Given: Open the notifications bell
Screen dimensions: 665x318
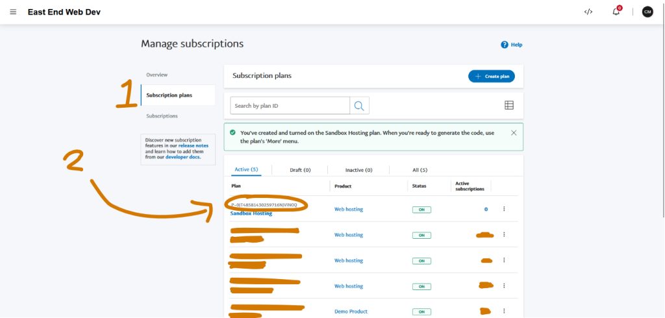Looking at the screenshot, I should pyautogui.click(x=616, y=12).
